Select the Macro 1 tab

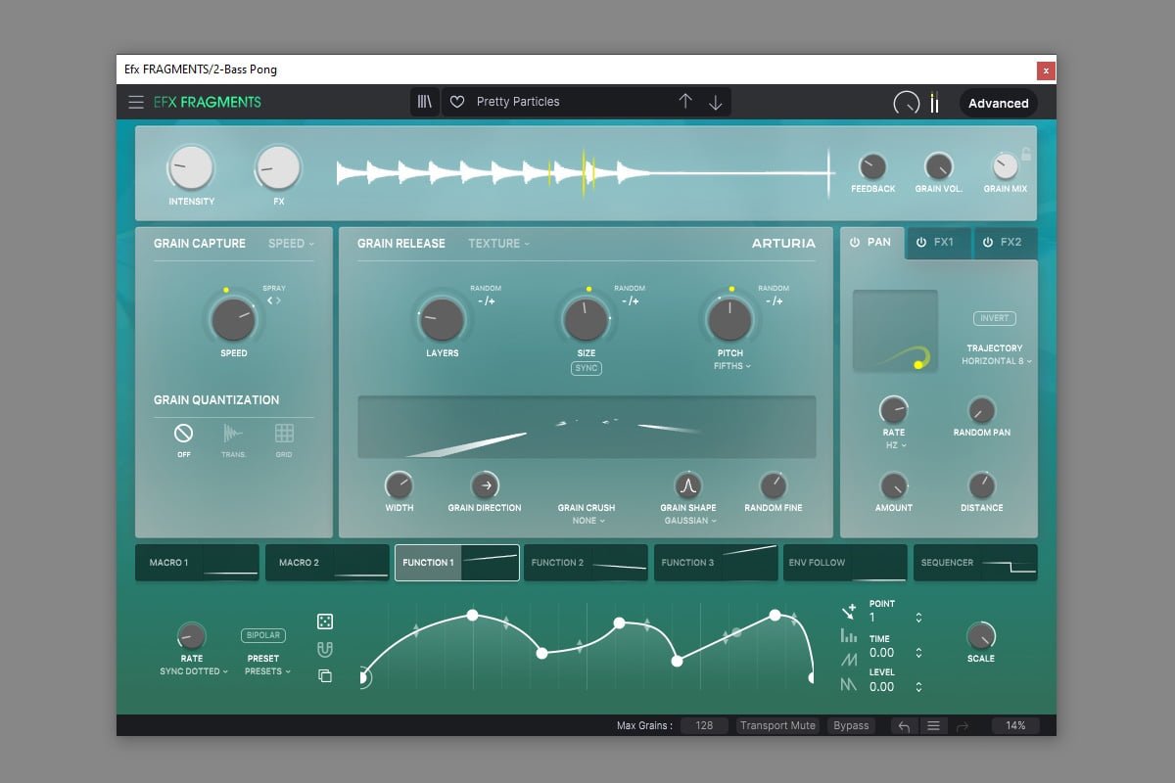pyautogui.click(x=197, y=563)
